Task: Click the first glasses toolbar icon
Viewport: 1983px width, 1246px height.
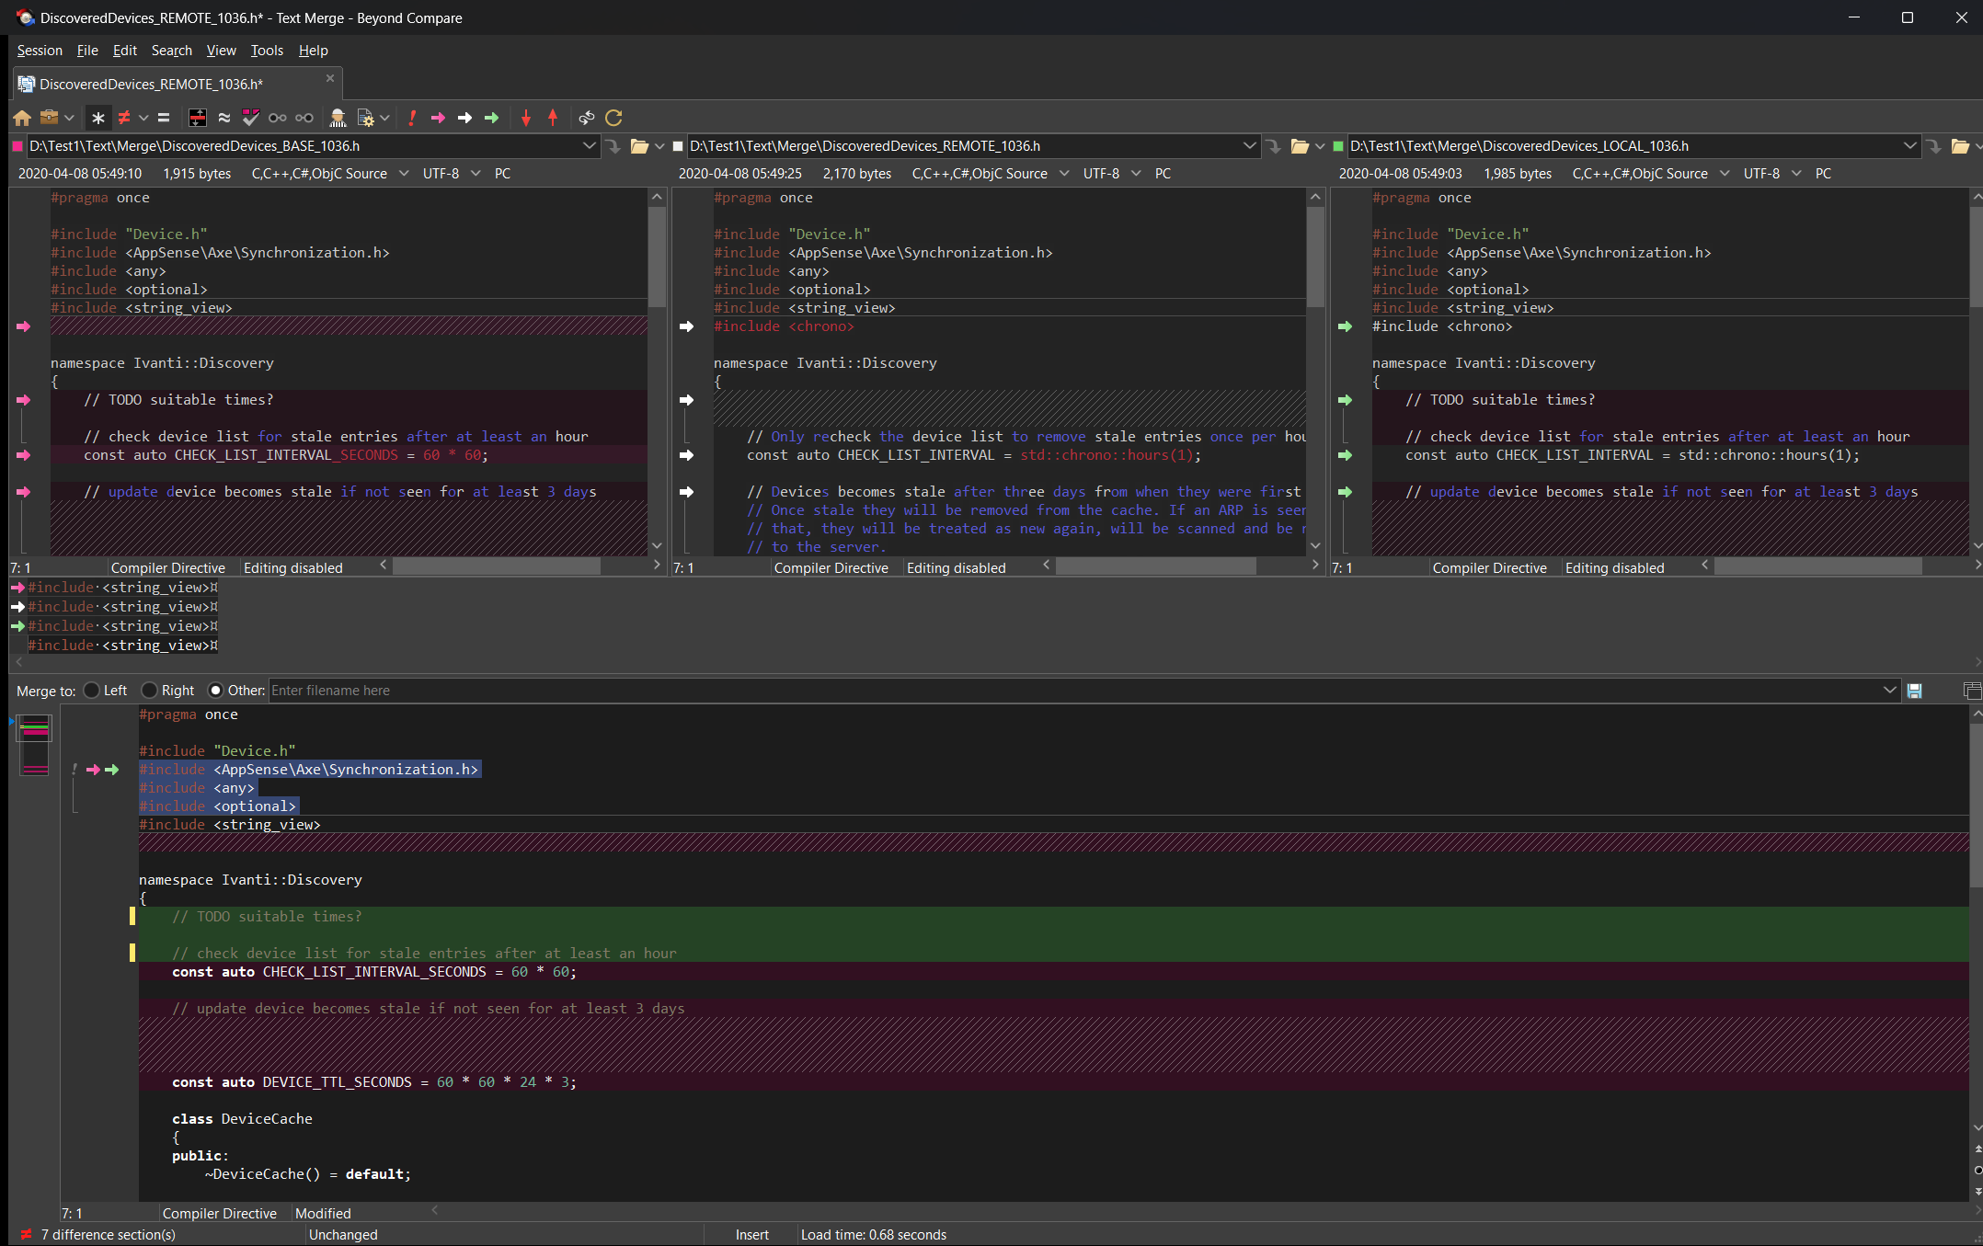Action: point(277,118)
